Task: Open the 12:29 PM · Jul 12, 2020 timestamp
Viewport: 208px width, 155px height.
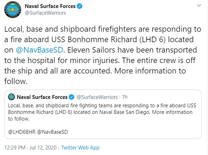Action: coord(30,148)
